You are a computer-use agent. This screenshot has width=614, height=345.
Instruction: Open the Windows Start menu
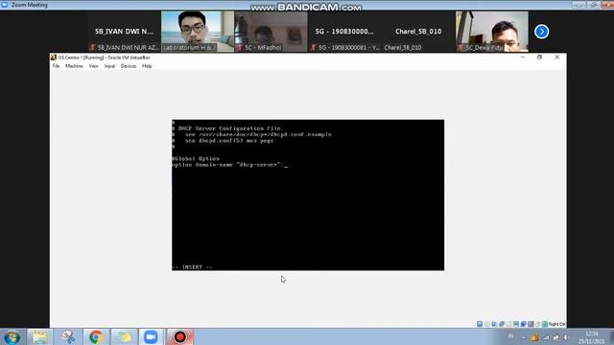point(12,337)
